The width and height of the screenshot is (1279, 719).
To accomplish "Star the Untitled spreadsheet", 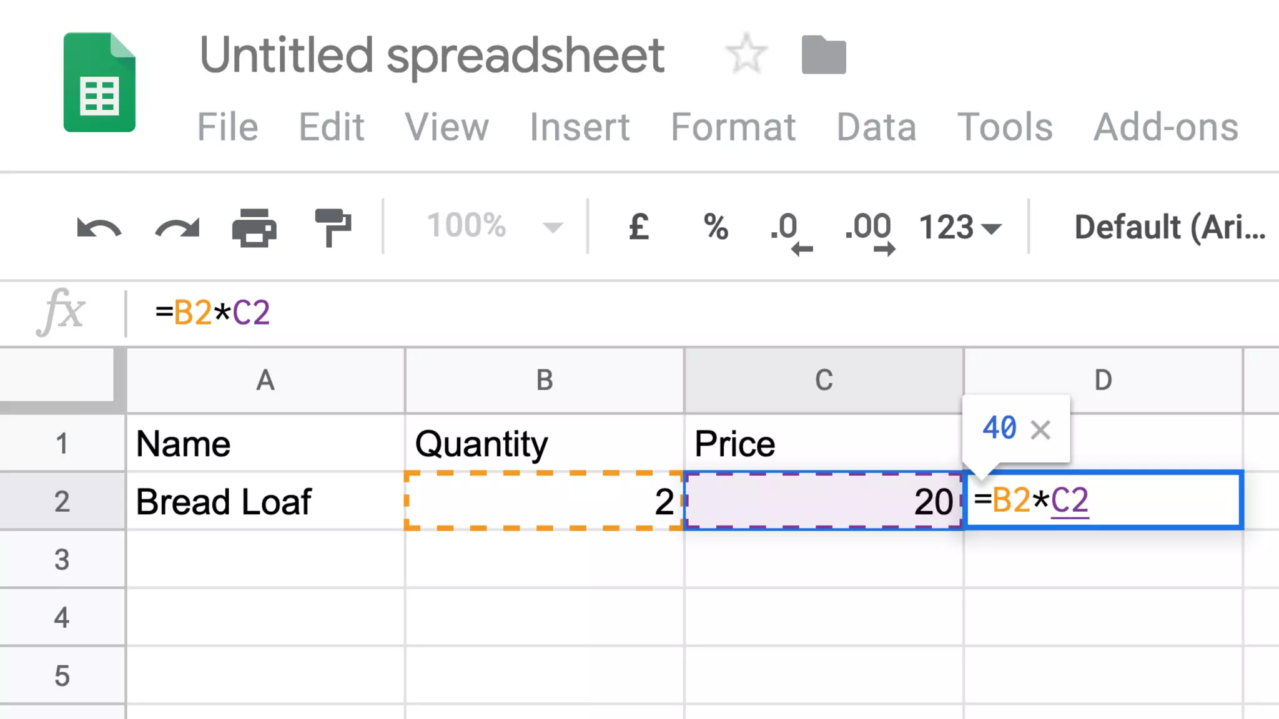I will pos(746,54).
